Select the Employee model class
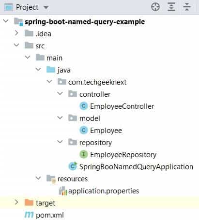The image size is (199, 220). click(x=106, y=131)
